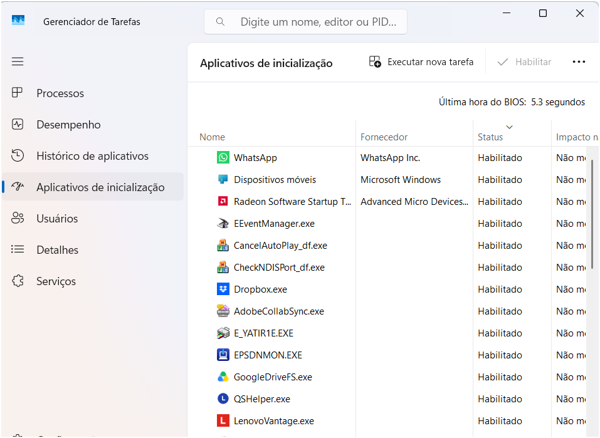
Task: Select WhatsApp Inc. vendor cell
Action: tap(390, 158)
